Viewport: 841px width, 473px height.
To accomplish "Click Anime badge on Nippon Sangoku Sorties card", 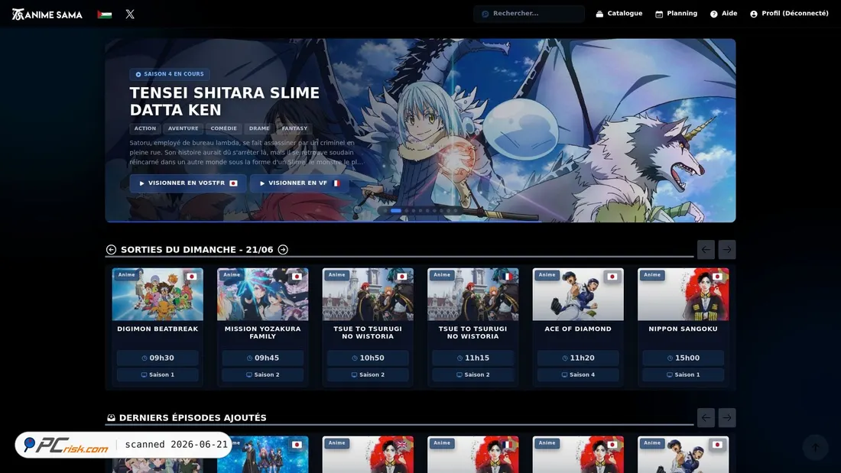I will (652, 275).
